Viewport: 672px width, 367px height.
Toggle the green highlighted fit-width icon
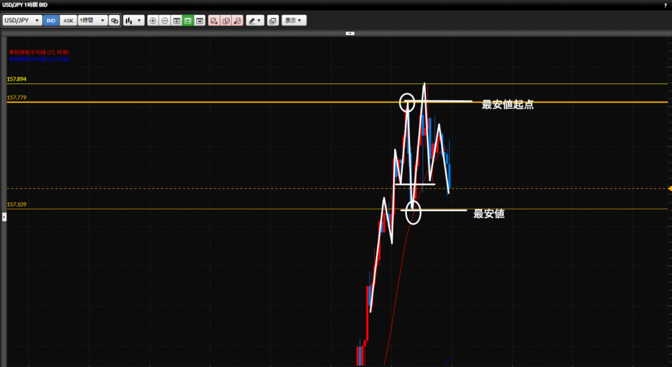[x=188, y=20]
